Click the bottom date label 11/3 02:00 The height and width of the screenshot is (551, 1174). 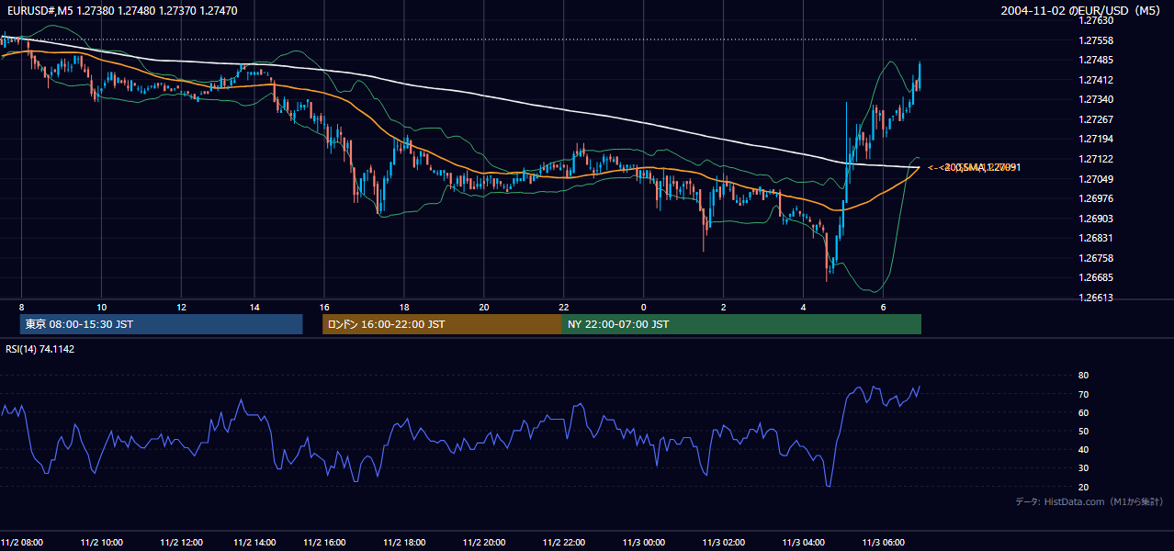pos(724,542)
